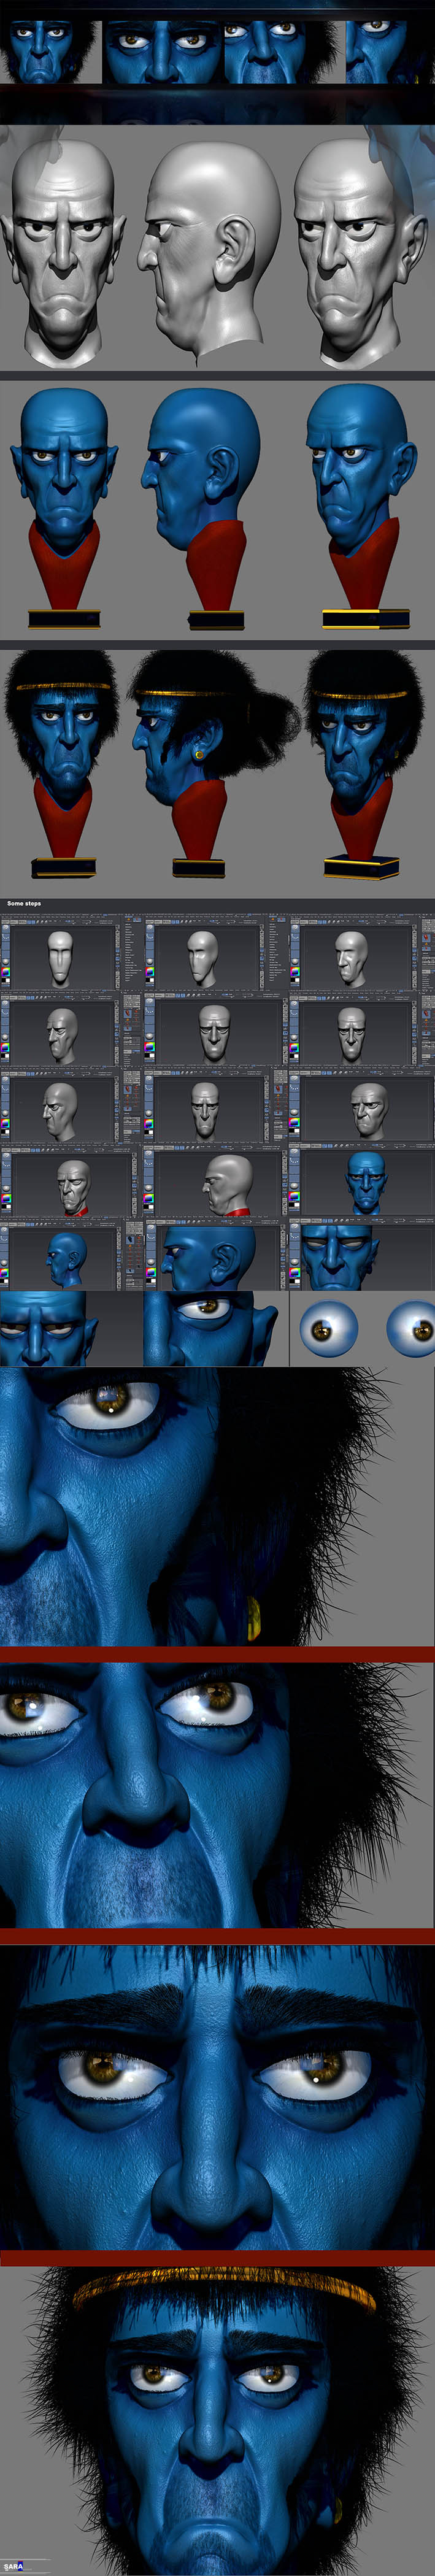Select the haired blue bust front view
The height and width of the screenshot is (2576, 435).
pos(62,764)
